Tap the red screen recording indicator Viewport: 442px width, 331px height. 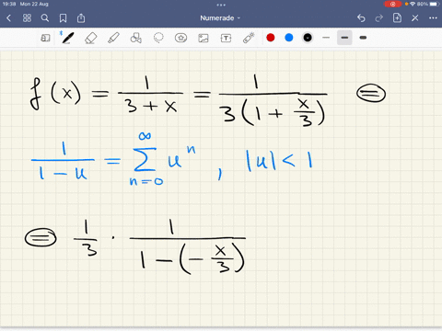392,4
